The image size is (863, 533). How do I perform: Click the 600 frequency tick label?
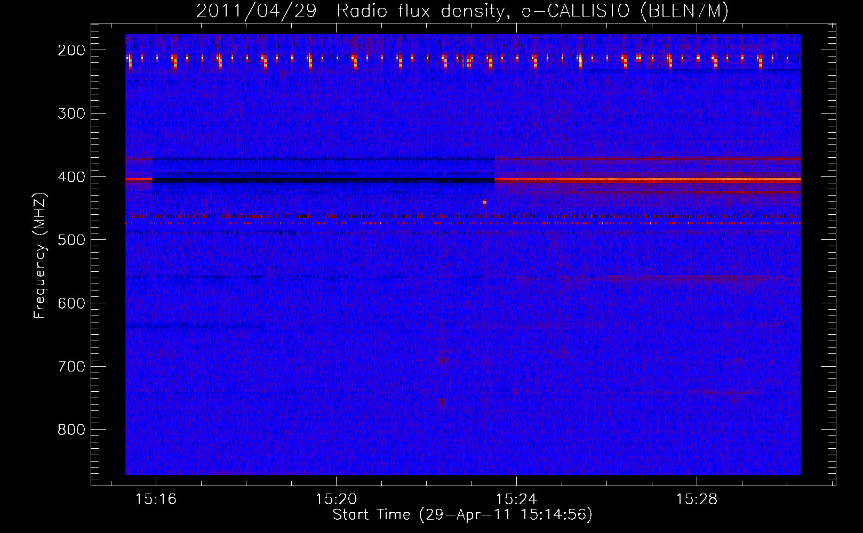tap(71, 303)
